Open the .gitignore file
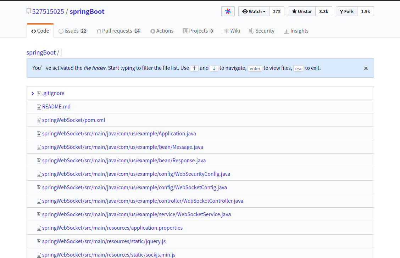 tap(53, 93)
